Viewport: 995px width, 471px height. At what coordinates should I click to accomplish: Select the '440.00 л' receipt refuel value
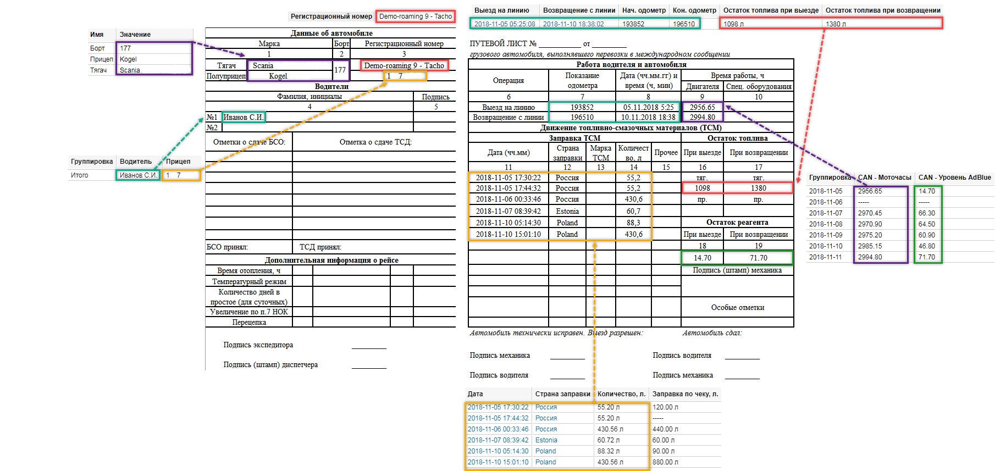point(665,429)
